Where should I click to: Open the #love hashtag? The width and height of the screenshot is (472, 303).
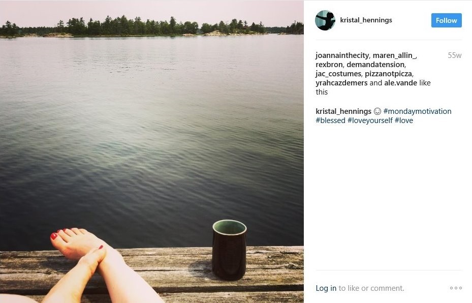pyautogui.click(x=404, y=120)
